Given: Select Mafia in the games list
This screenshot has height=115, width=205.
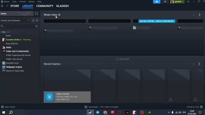Looking at the screenshot, I should coord(9,47).
